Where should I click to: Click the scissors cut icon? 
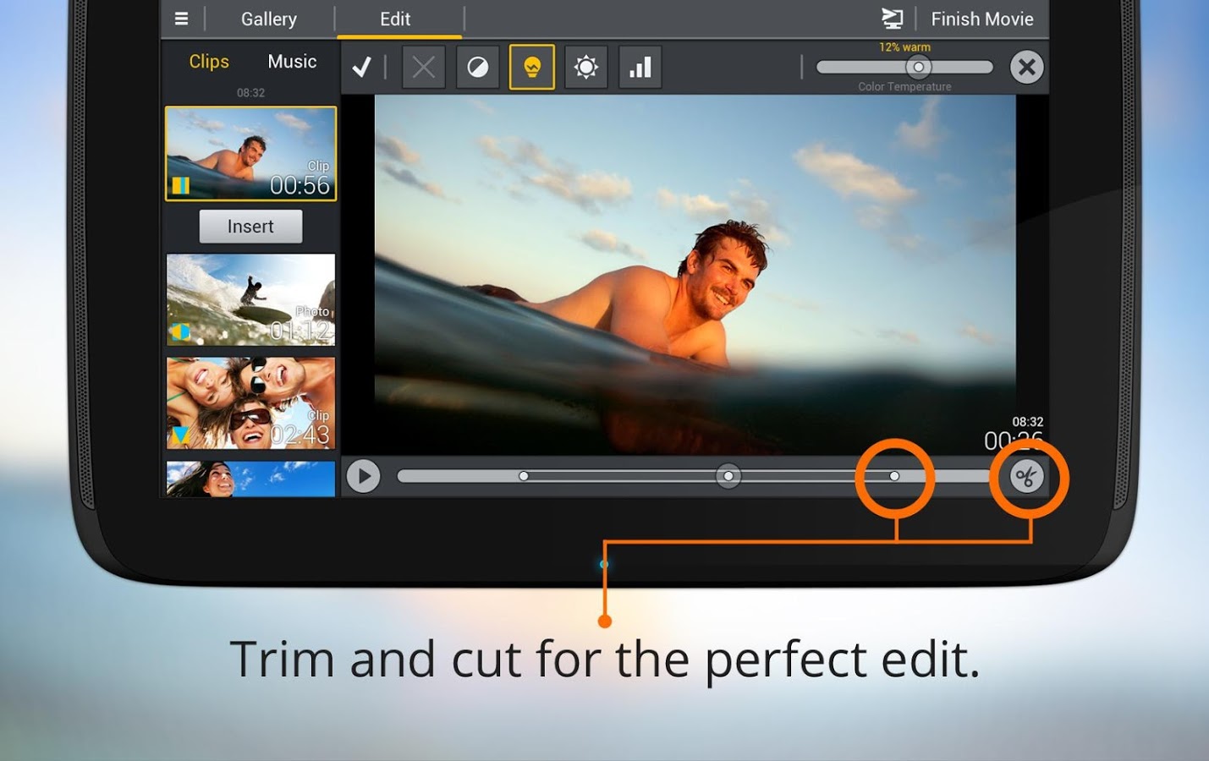pyautogui.click(x=1026, y=477)
